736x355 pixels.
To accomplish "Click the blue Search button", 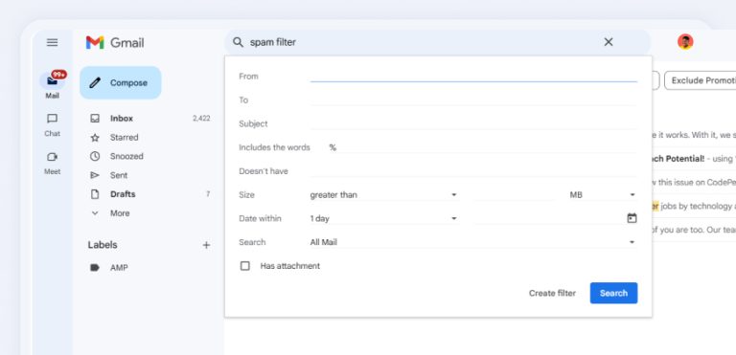I will pyautogui.click(x=613, y=293).
